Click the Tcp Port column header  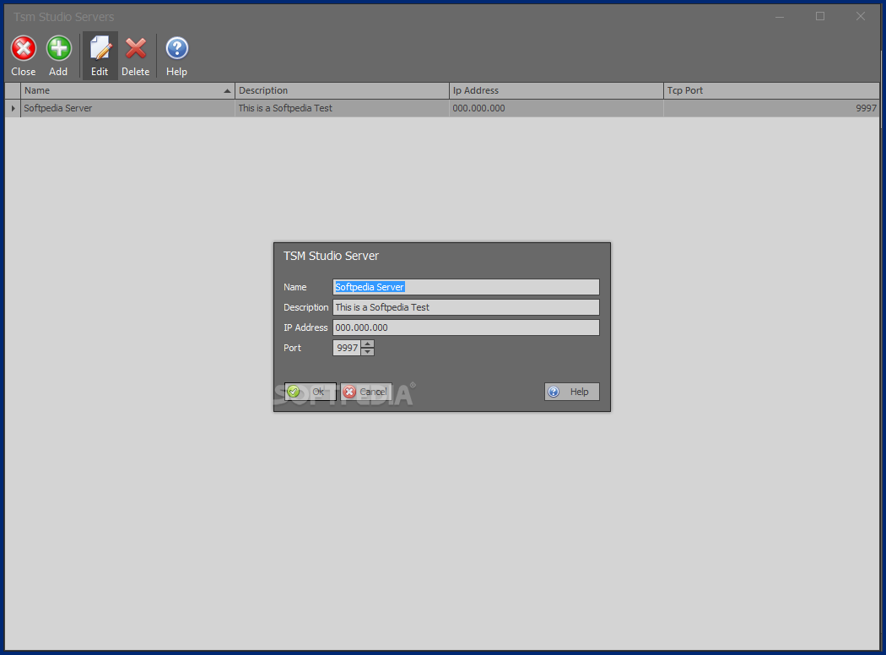click(x=771, y=90)
